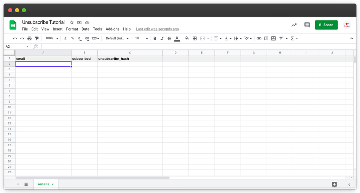The height and width of the screenshot is (193, 360).
Task: Open the View menu
Action: [45, 29]
